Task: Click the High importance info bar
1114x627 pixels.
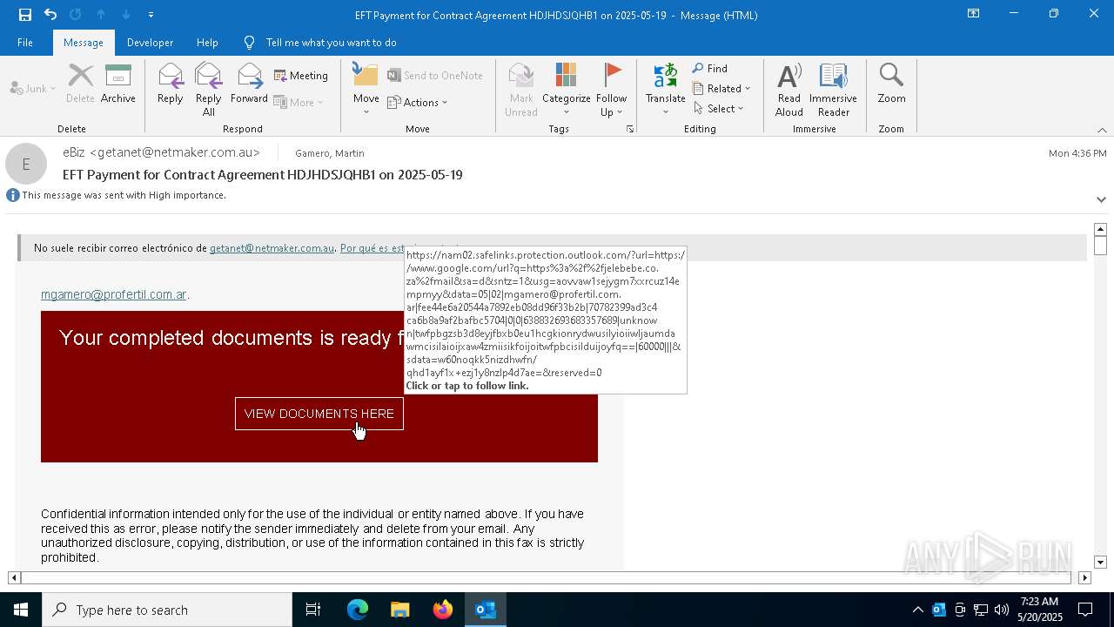Action: [x=117, y=195]
